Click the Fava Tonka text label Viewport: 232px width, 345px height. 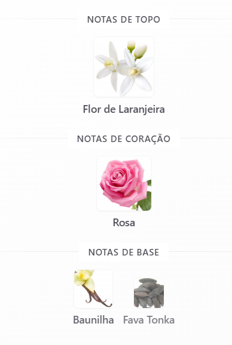coord(149,320)
